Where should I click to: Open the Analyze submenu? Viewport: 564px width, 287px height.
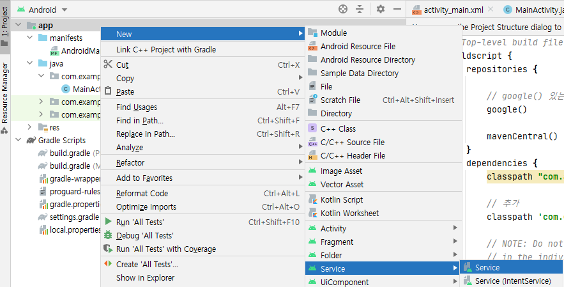click(x=203, y=147)
